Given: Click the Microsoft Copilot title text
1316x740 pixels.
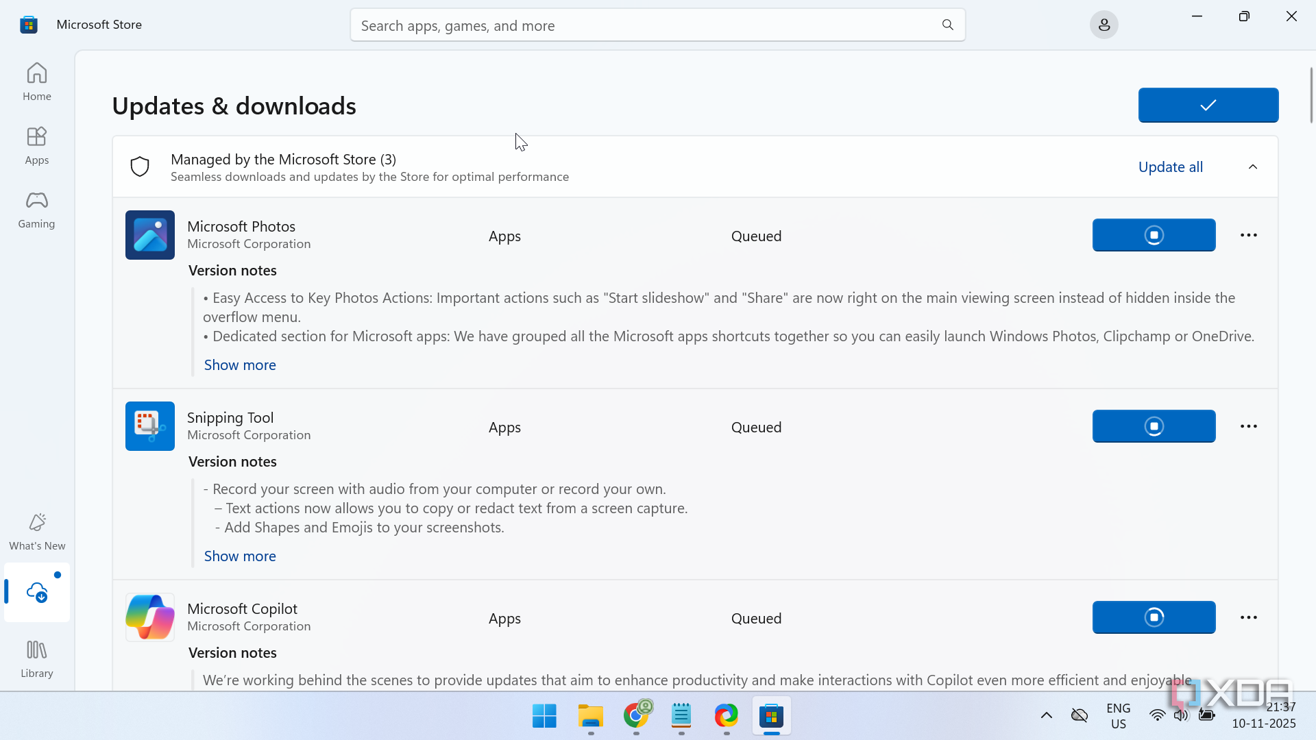Looking at the screenshot, I should click(242, 608).
